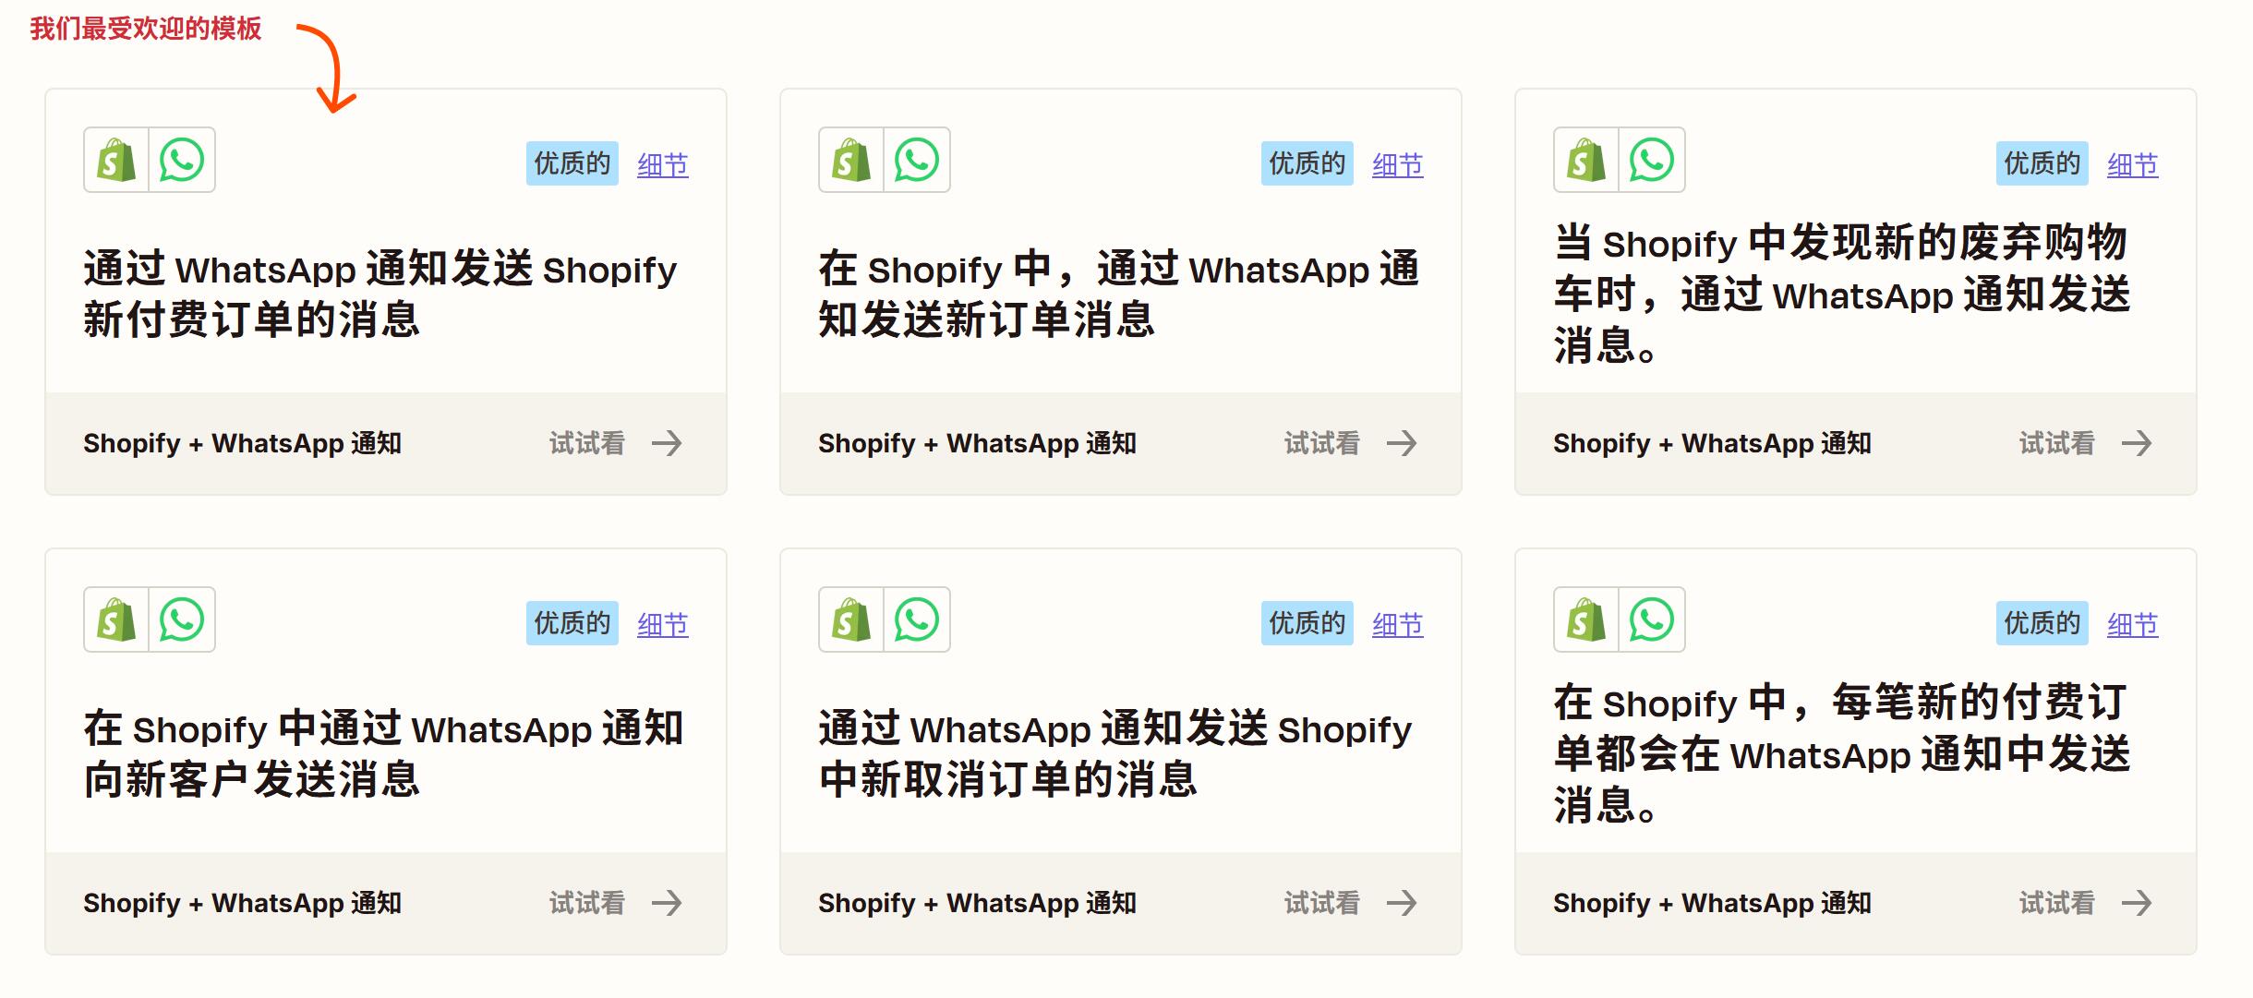Open 细节 on the new paid order template
2253x998 pixels.
663,163
